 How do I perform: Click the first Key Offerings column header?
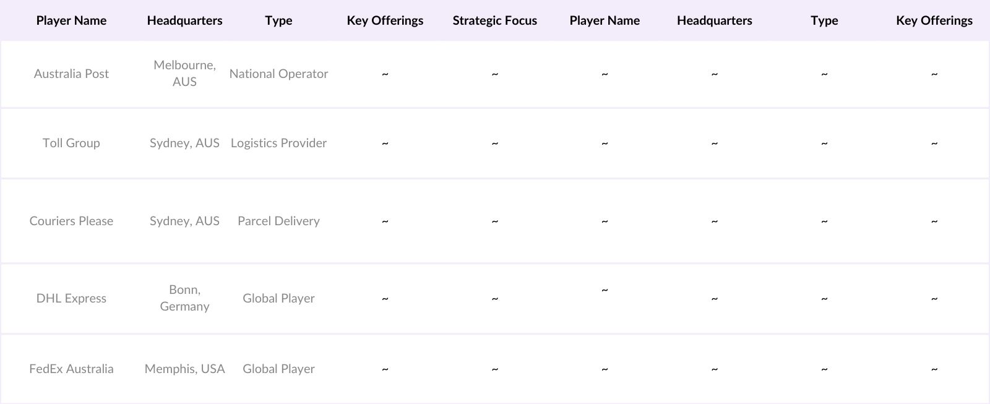point(385,20)
